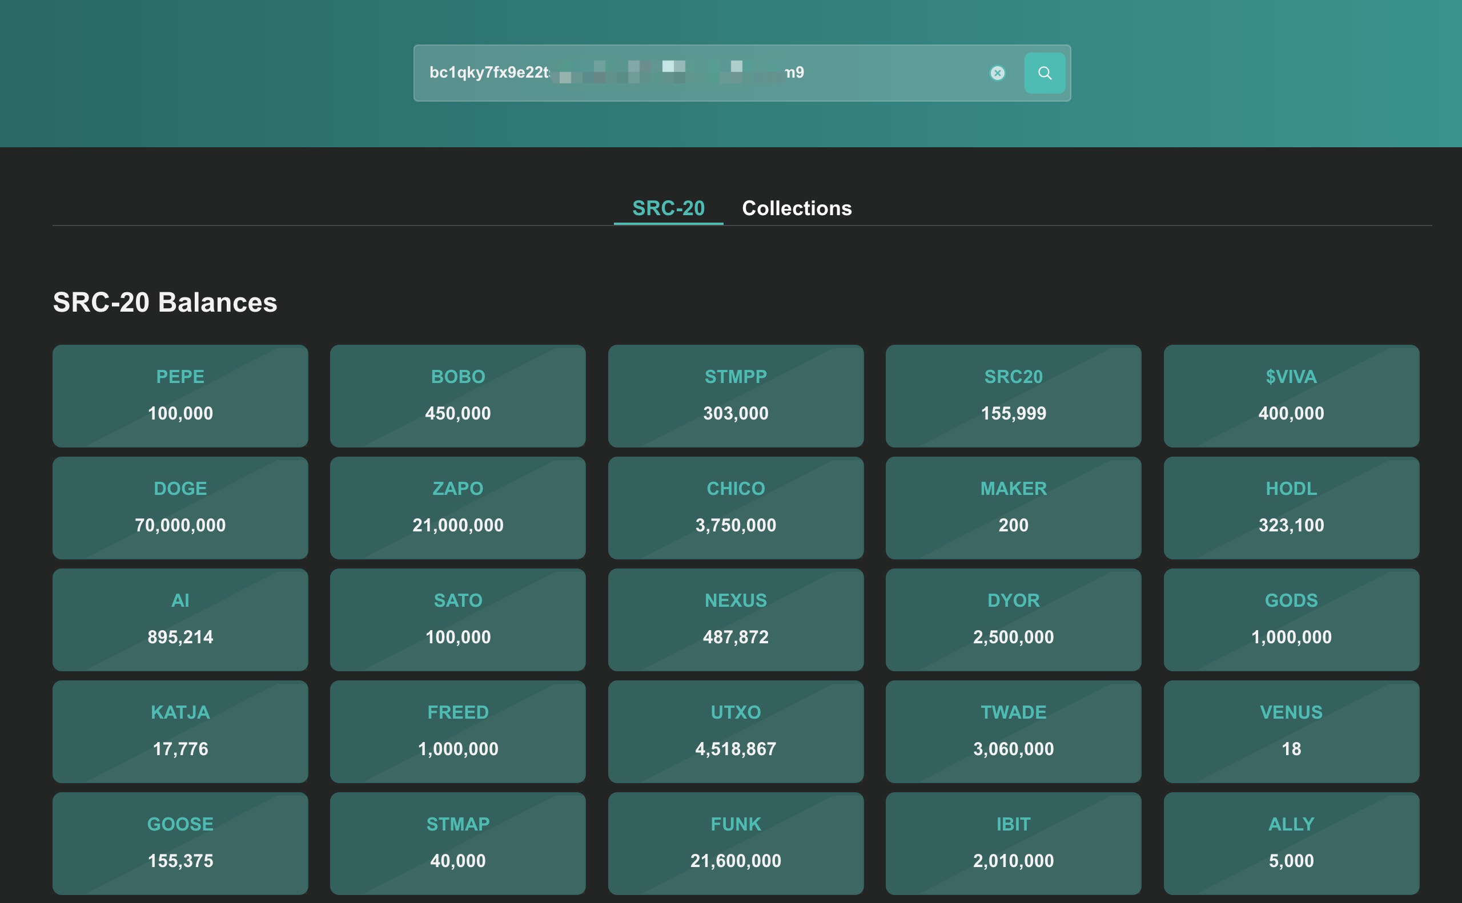
Task: Select the SRC-20 tab
Action: tap(668, 208)
